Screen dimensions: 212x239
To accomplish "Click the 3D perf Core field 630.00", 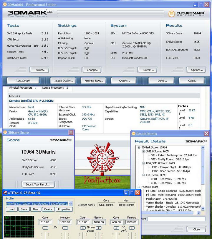I will [x=116, y=222].
